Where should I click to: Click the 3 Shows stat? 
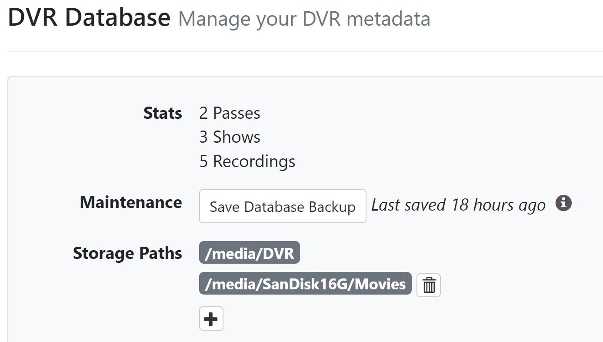pyautogui.click(x=230, y=137)
